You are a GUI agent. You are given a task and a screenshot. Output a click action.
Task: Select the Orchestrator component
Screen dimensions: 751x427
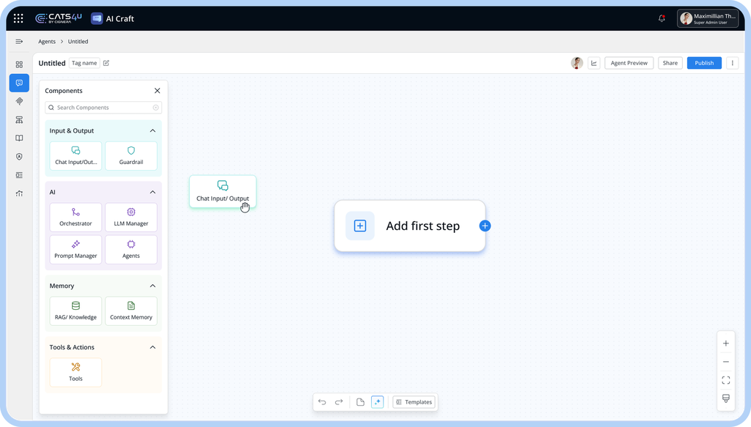(x=76, y=217)
